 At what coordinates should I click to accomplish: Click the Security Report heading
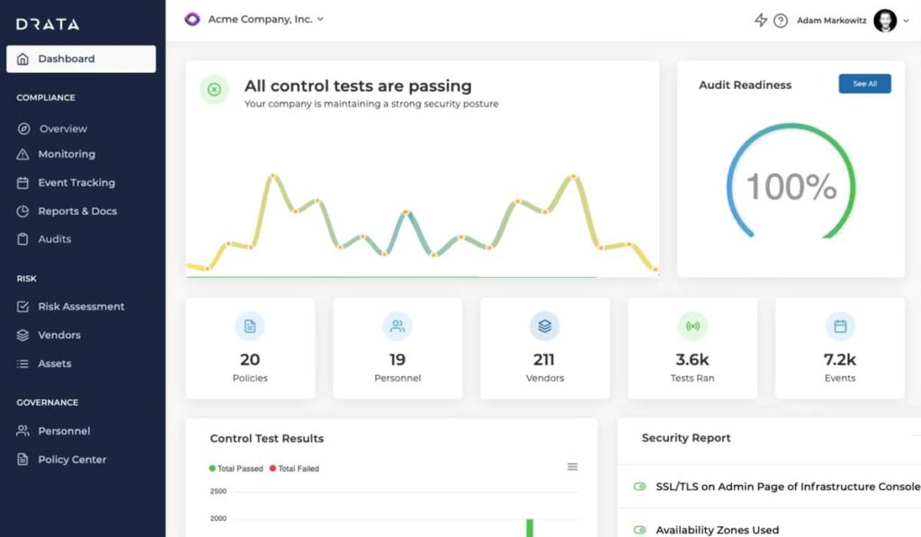[686, 438]
